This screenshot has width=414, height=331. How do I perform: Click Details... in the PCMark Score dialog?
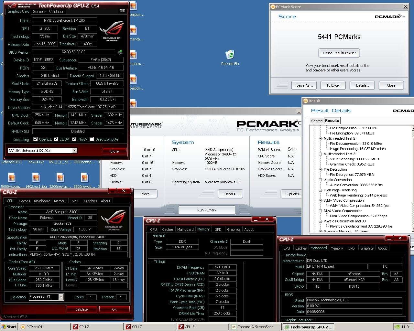point(363,85)
